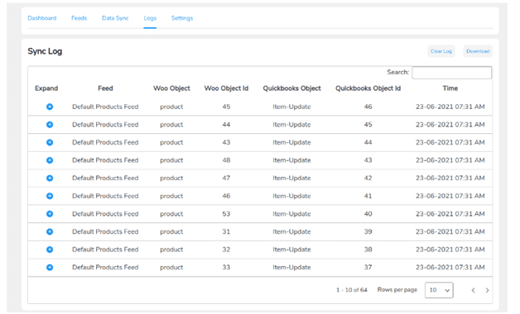This screenshot has width=520, height=314.
Task: Expand the log row with Woo Object Id 43
Action: coord(50,142)
